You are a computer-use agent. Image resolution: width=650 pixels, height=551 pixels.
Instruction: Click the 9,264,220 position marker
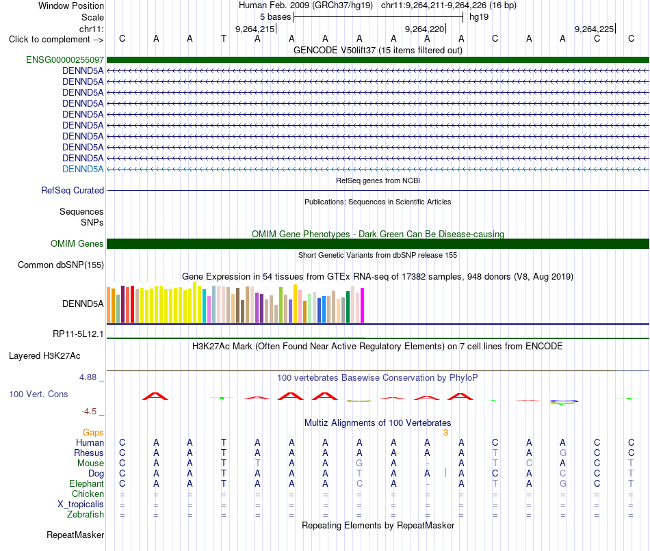click(x=424, y=29)
